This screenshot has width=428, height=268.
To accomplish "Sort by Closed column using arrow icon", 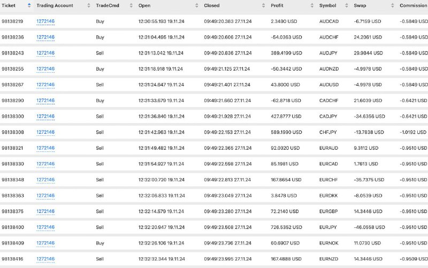I will tap(263, 5).
